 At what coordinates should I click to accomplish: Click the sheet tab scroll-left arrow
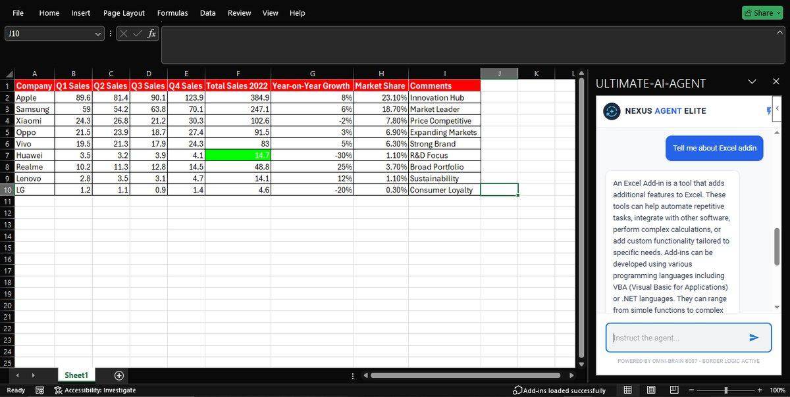coord(17,375)
